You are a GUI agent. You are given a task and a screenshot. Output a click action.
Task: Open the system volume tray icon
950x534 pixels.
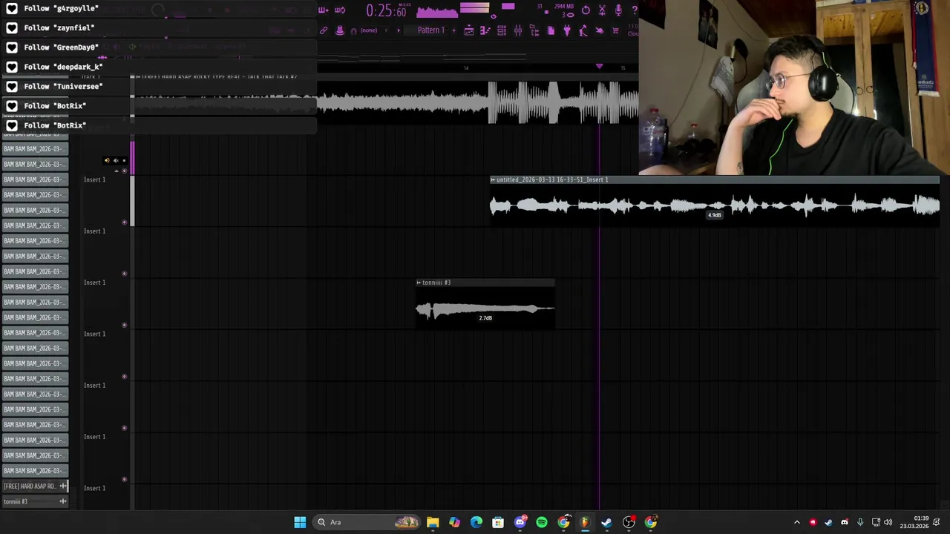click(888, 522)
